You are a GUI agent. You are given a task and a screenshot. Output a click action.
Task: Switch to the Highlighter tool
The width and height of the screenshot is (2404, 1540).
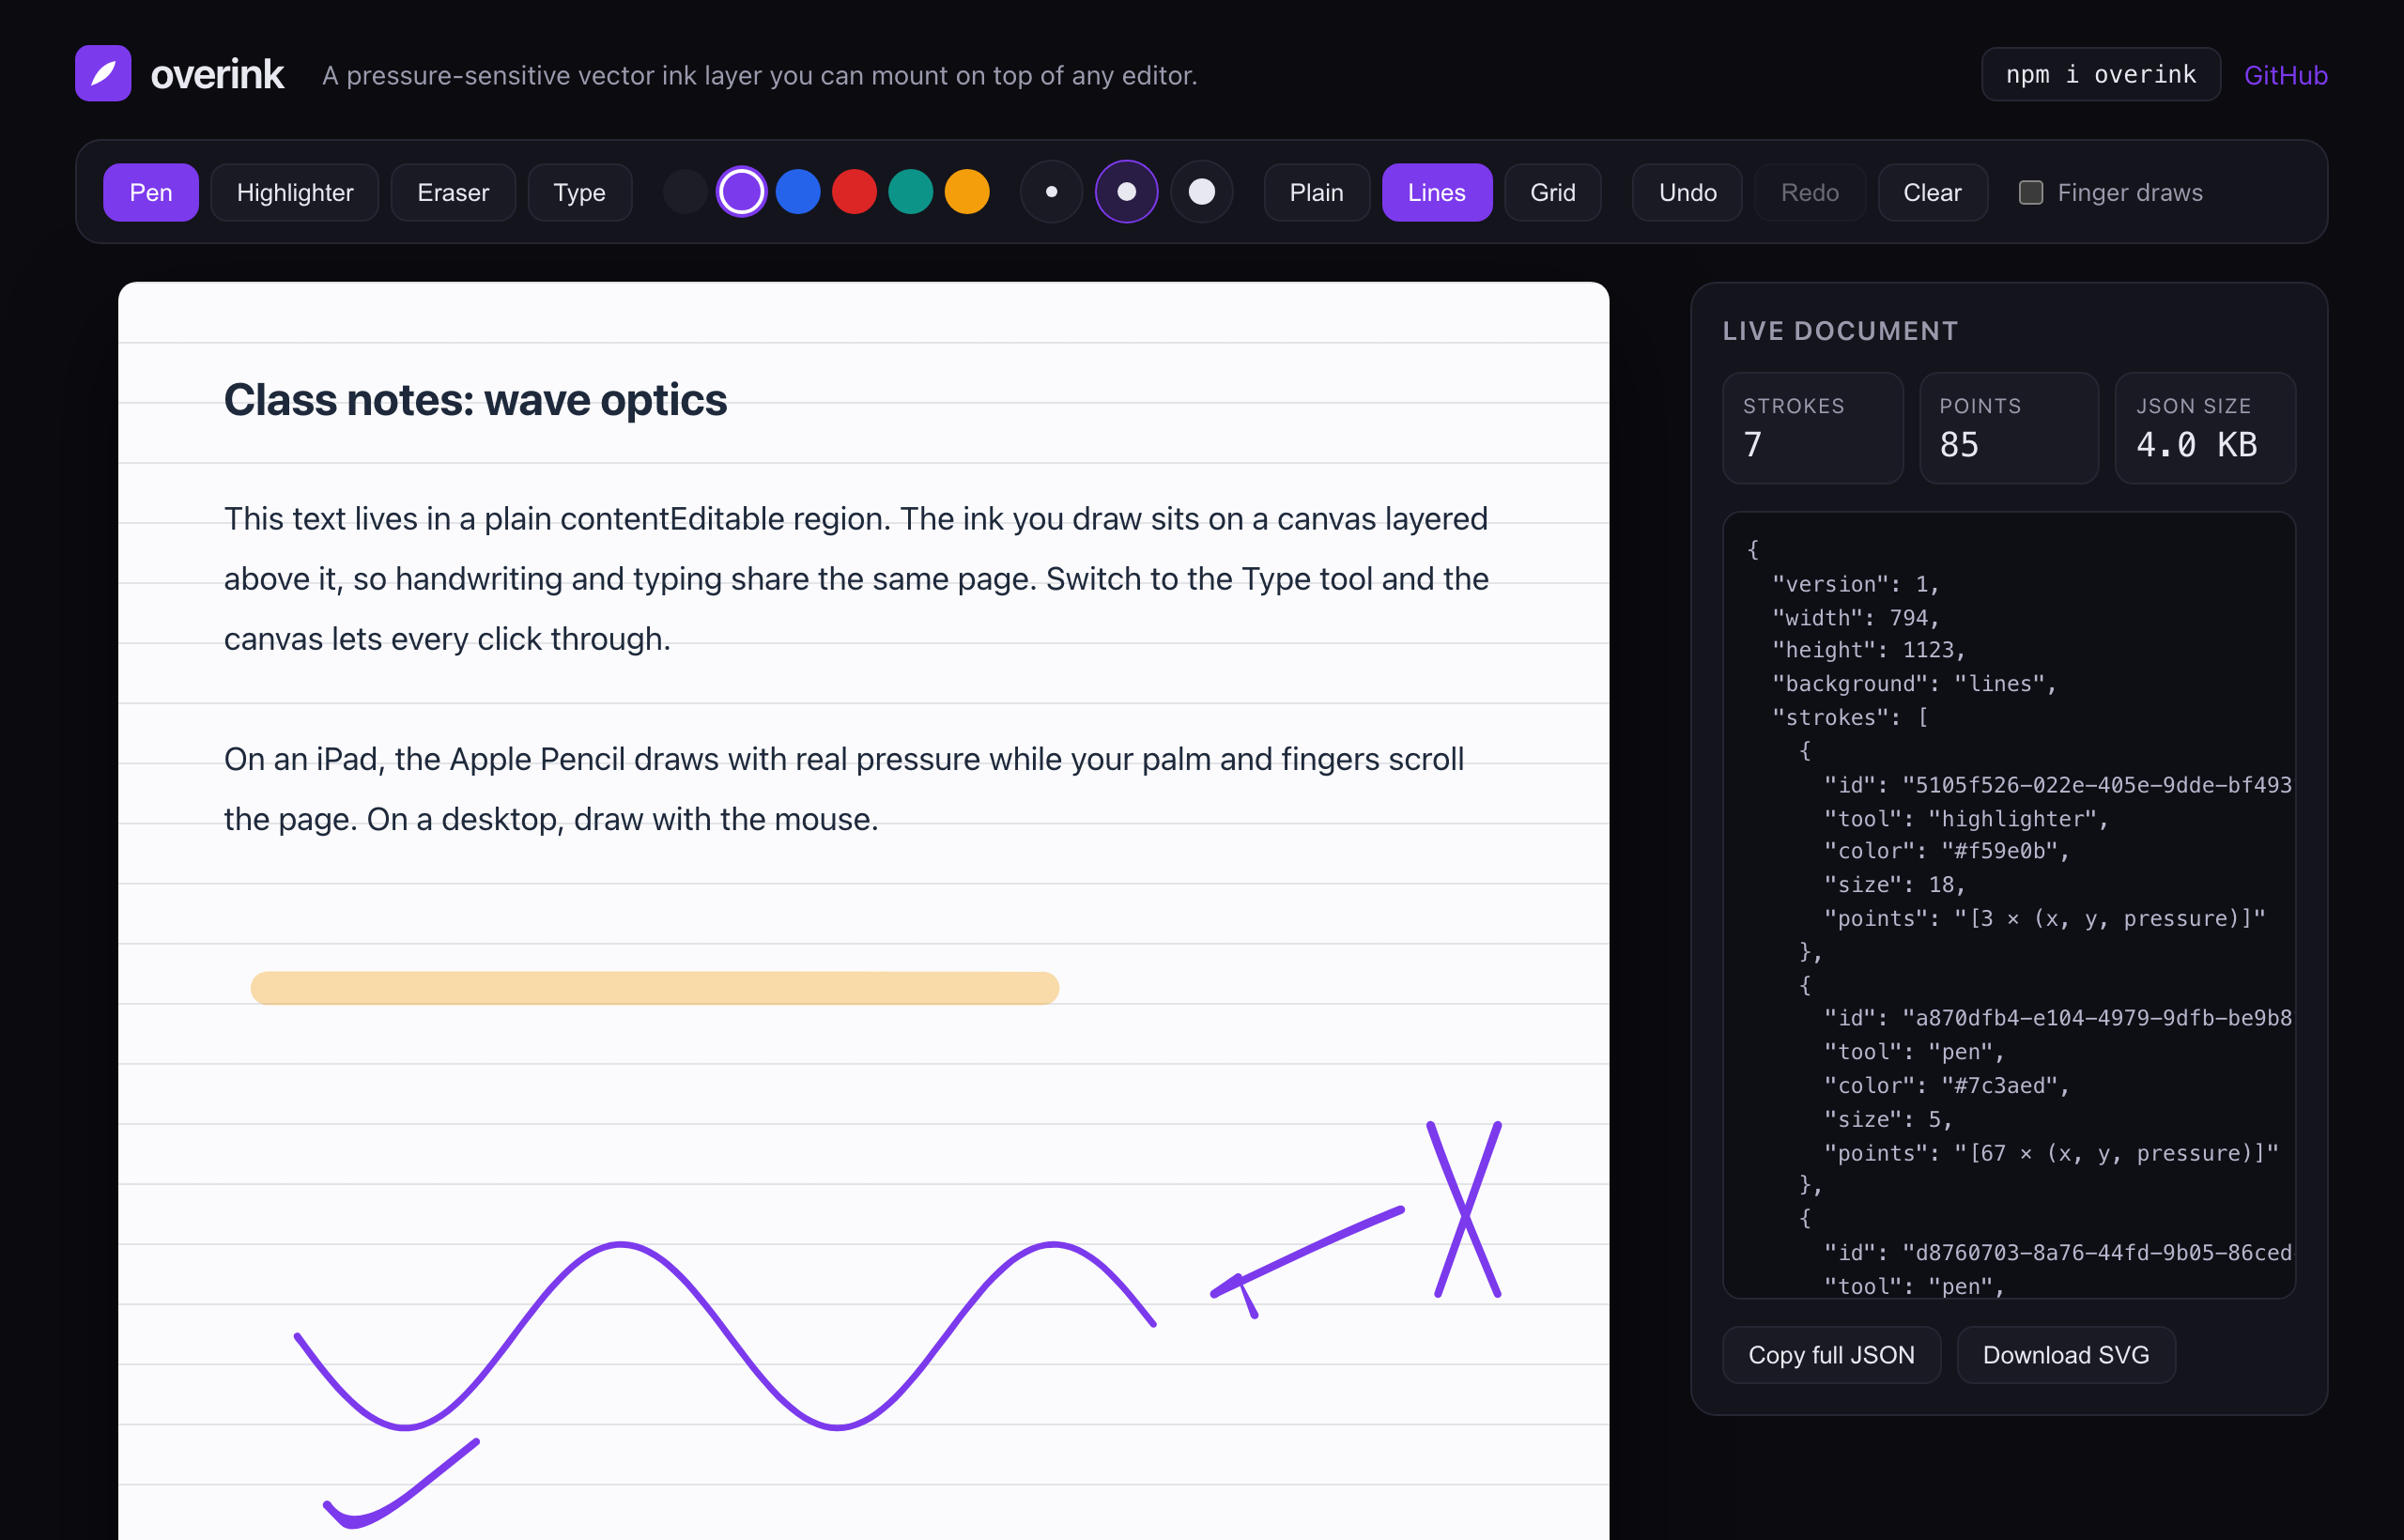coord(295,193)
